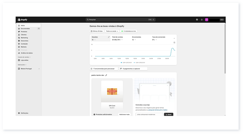The image size is (243, 134).
Task: Edit store name pedro-bento-dev pencil icon
Action: 106,75
